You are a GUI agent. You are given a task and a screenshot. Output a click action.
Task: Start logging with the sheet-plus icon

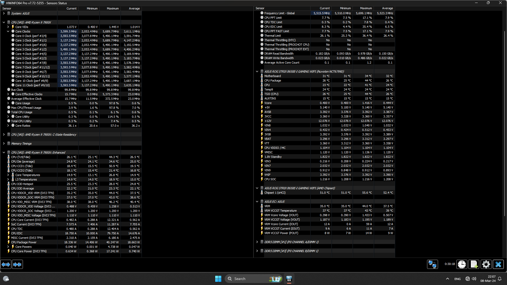coord(474,264)
